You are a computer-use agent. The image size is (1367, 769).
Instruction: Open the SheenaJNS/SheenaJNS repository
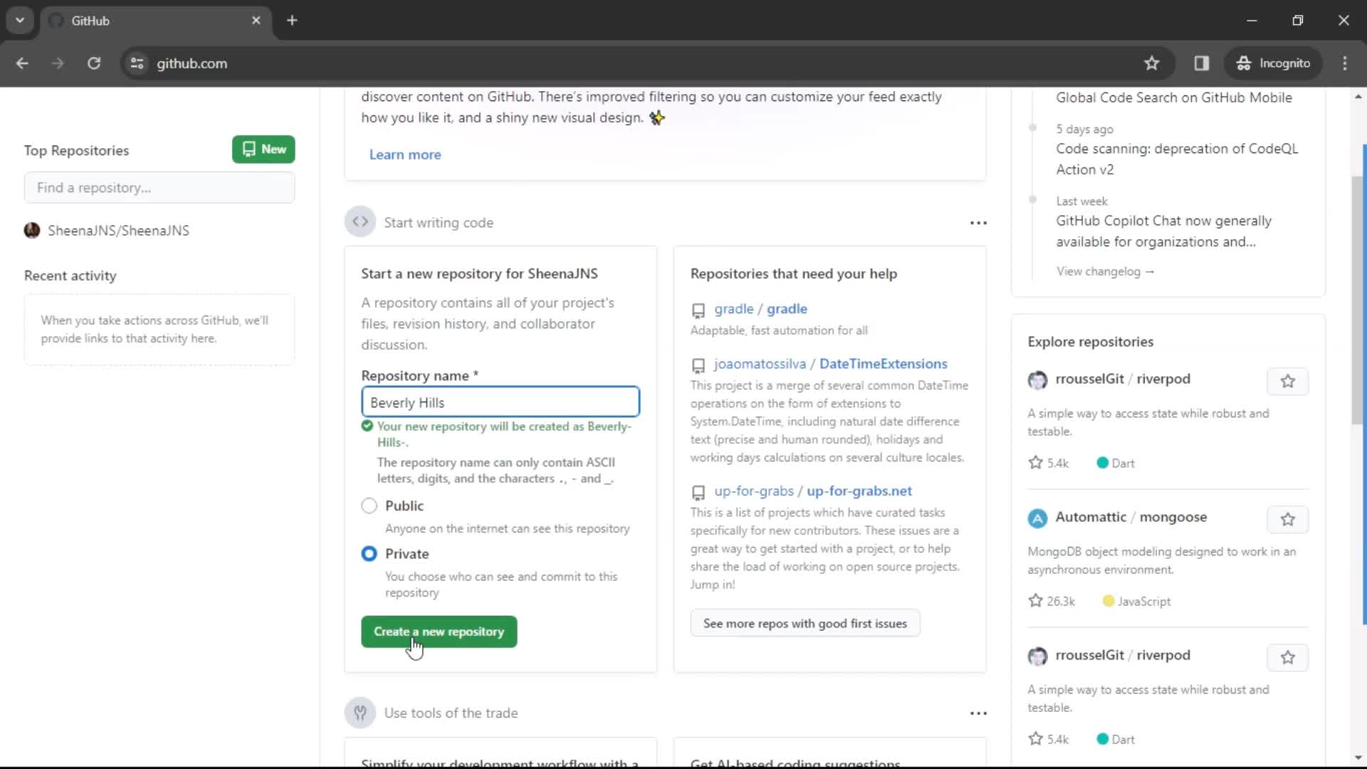tap(118, 229)
